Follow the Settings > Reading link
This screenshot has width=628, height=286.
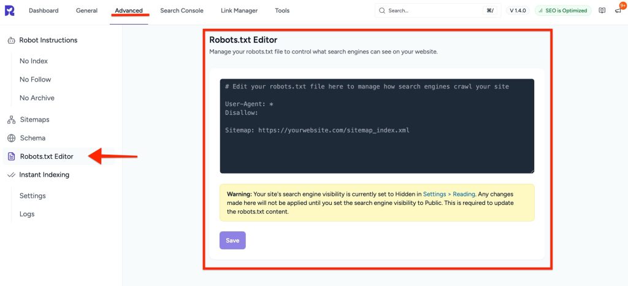(x=449, y=194)
